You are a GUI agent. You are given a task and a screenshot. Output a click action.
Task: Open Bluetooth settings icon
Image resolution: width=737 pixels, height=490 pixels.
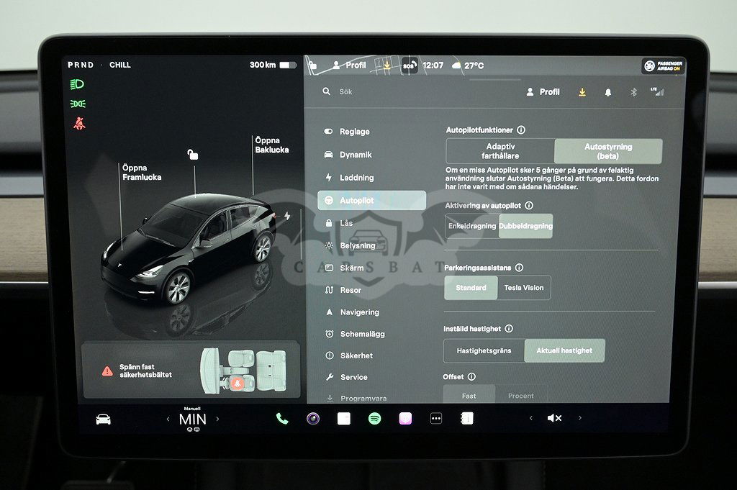pos(634,92)
